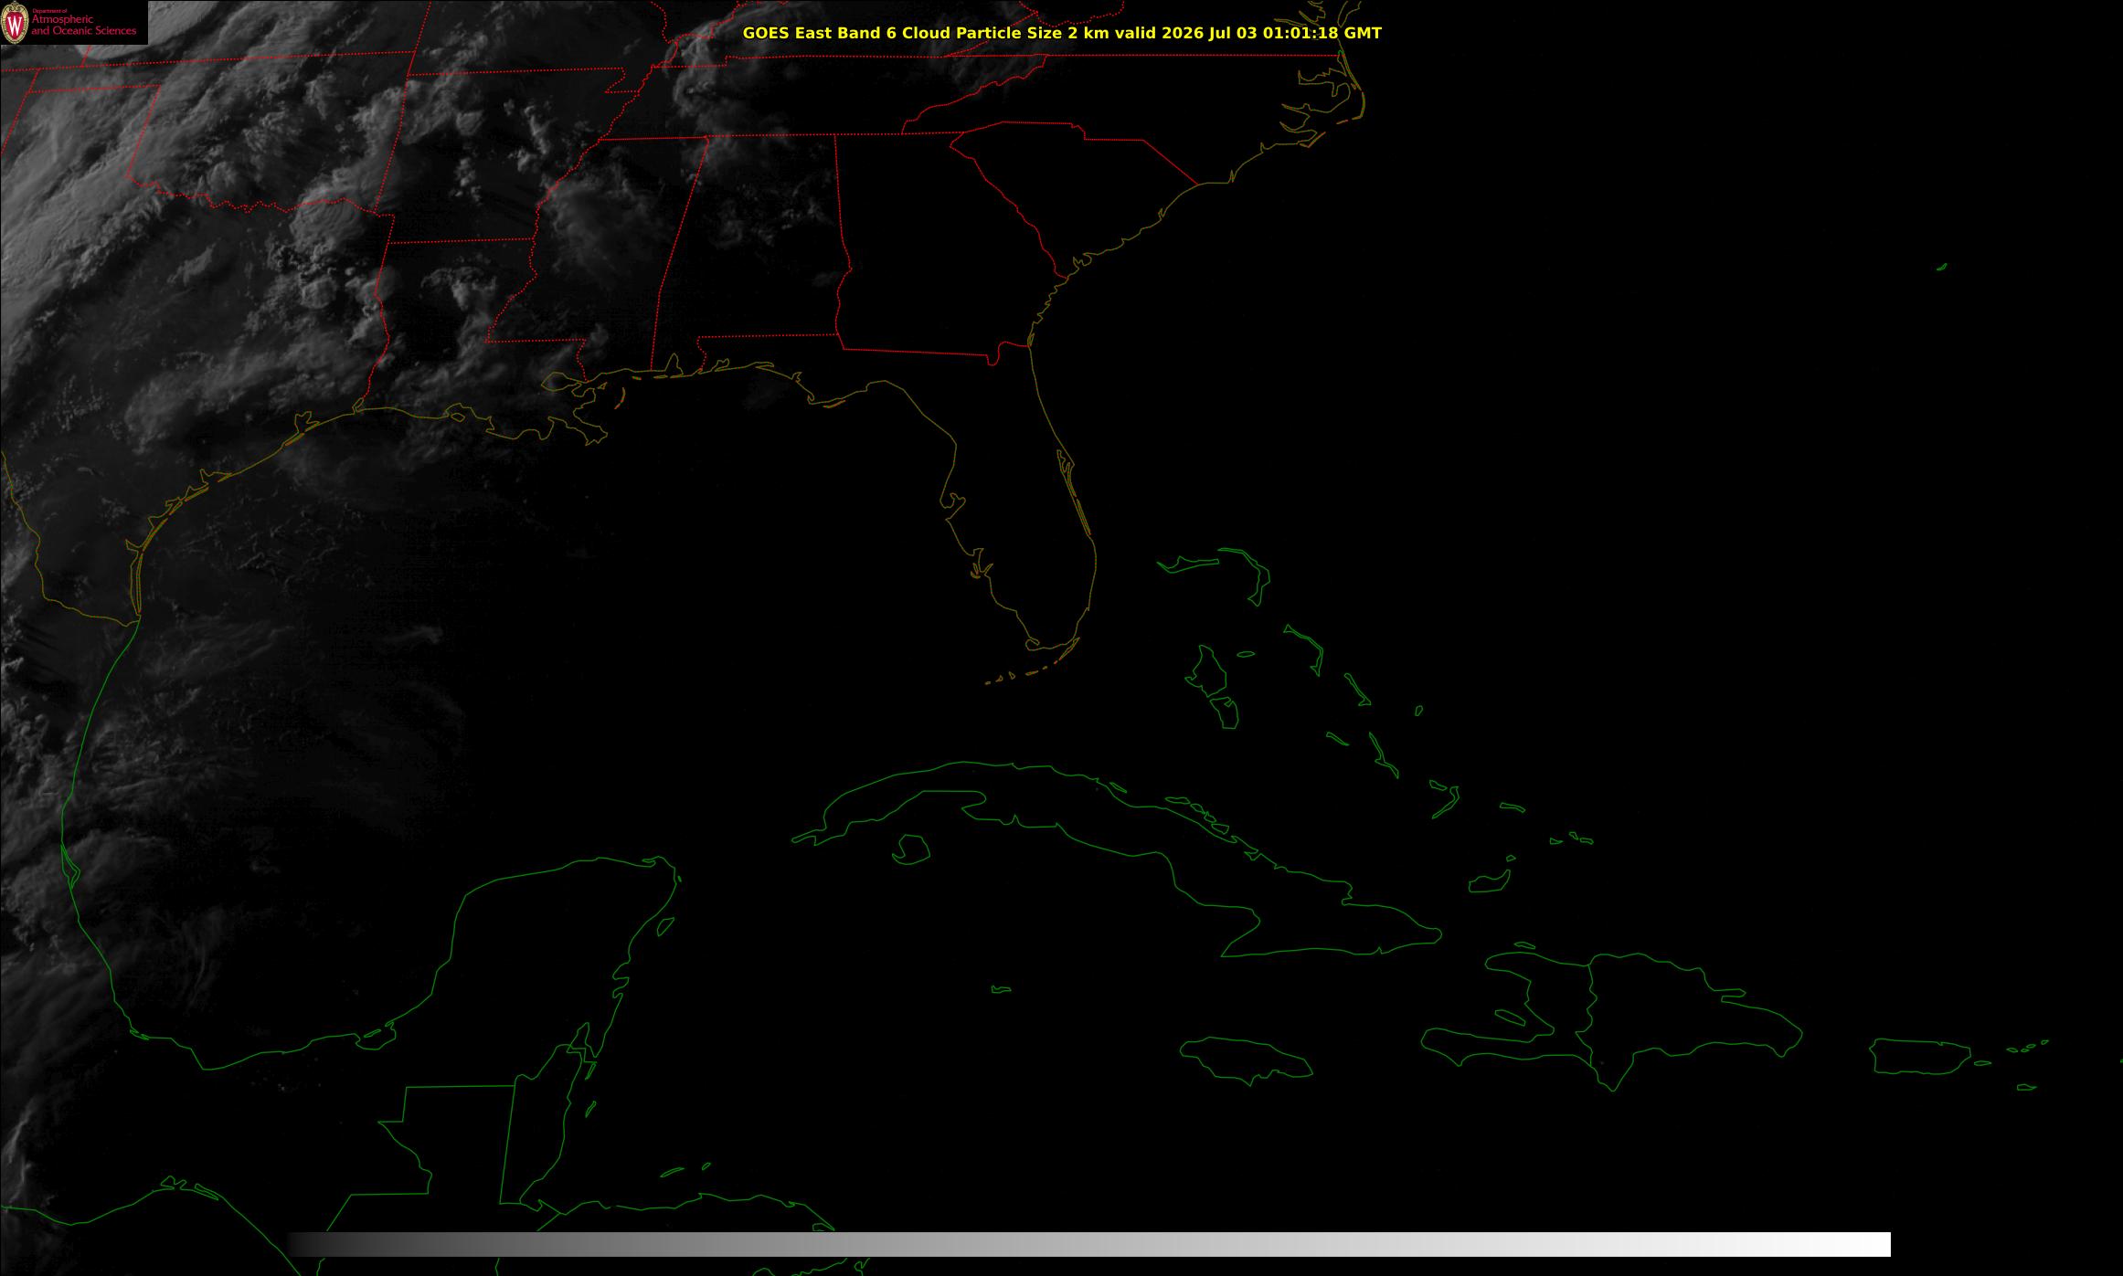Click Grand Bahama island outline

pos(1190,563)
